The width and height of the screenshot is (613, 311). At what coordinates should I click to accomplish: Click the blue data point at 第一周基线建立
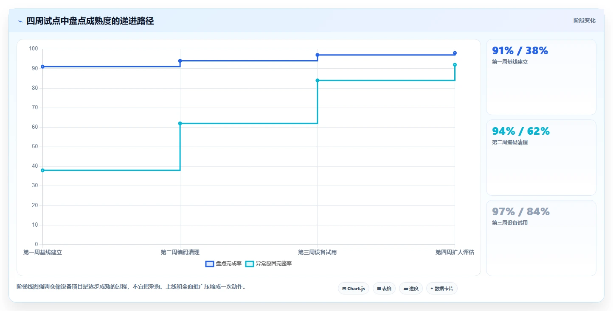click(42, 67)
